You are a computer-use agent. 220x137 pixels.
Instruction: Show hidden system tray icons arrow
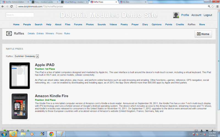tap(190, 134)
